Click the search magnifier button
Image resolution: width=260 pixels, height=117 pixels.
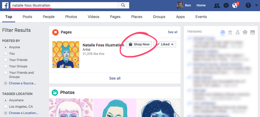tap(123, 5)
